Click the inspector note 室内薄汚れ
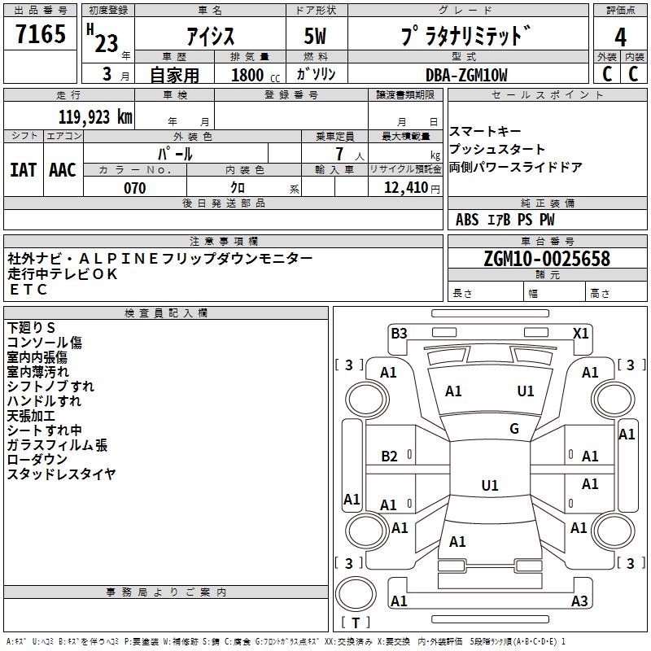The width and height of the screenshot is (651, 651). [x=37, y=372]
